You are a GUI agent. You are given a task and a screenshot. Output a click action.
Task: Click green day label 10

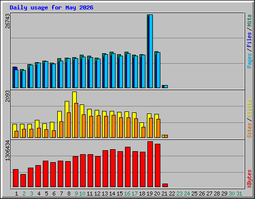point(82,194)
